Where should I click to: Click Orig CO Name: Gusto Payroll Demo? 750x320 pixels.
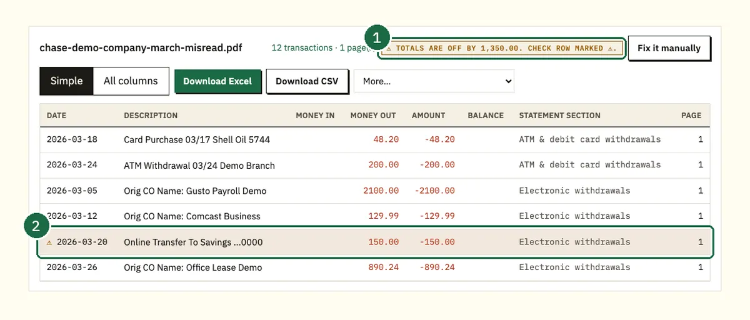(195, 191)
